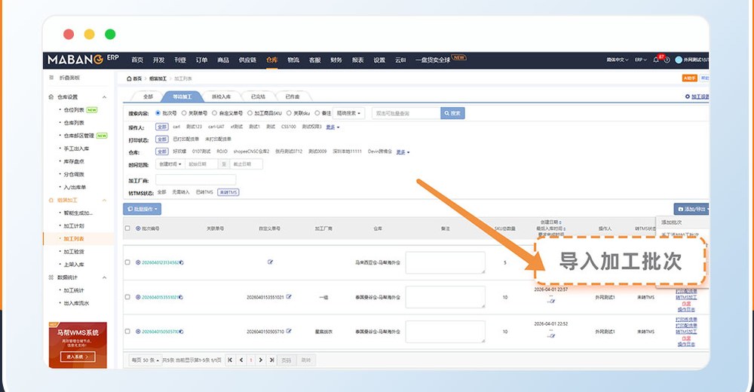Viewport: 754px width, 392px height.
Task: Expand details of batch 2026040150505710
Action: pos(138,332)
